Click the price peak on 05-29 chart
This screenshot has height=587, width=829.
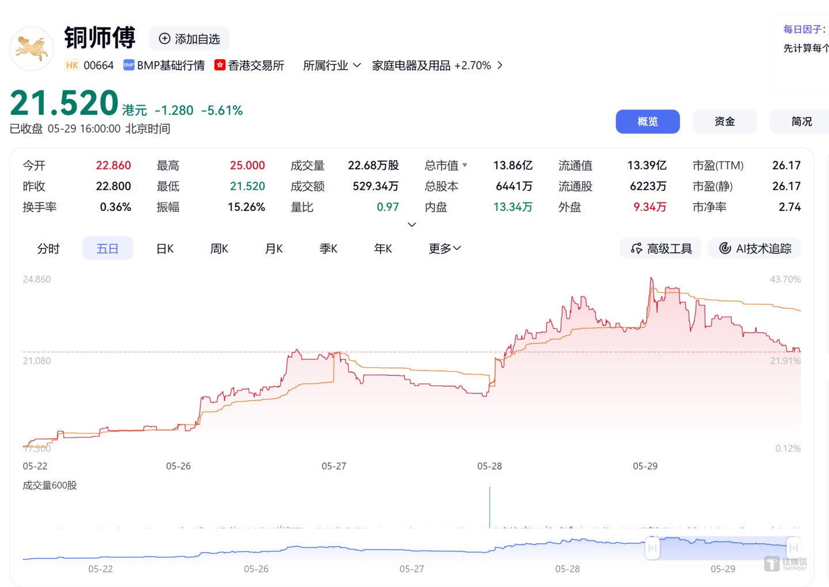[652, 279]
